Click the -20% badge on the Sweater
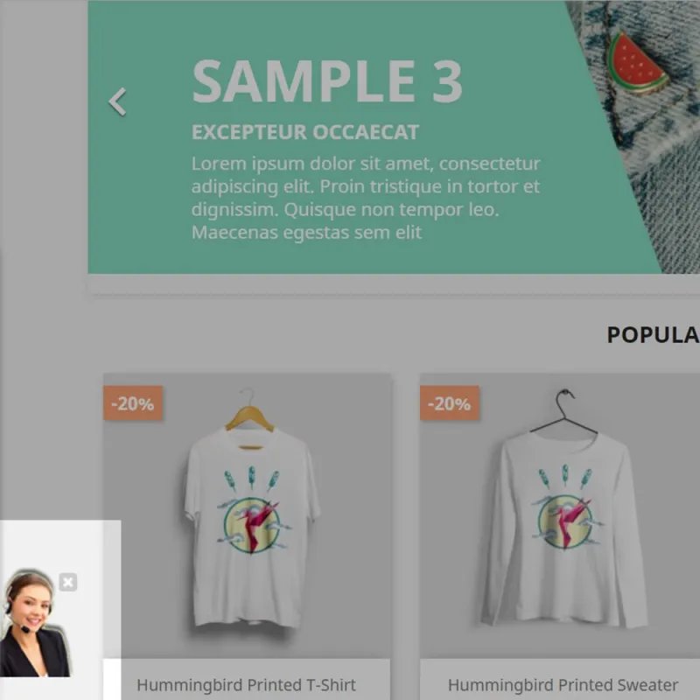The height and width of the screenshot is (700, 700). (x=450, y=403)
